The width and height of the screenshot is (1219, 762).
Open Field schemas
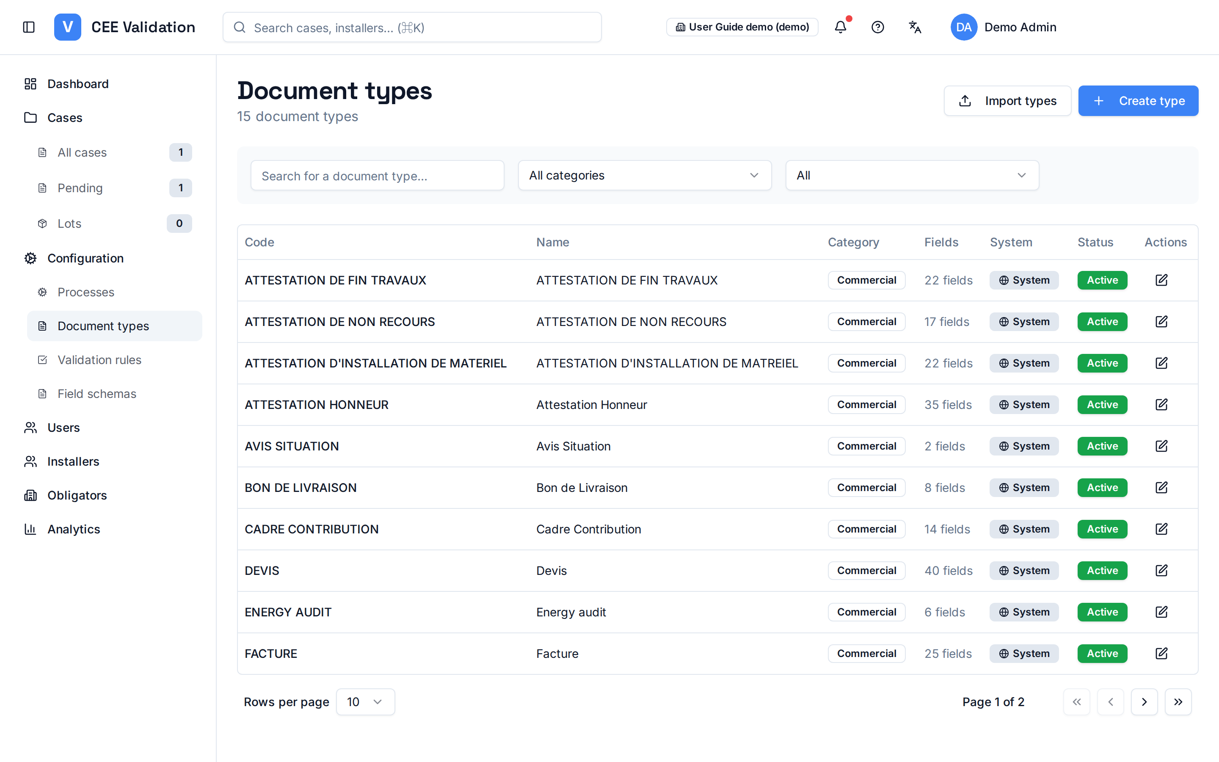click(97, 394)
